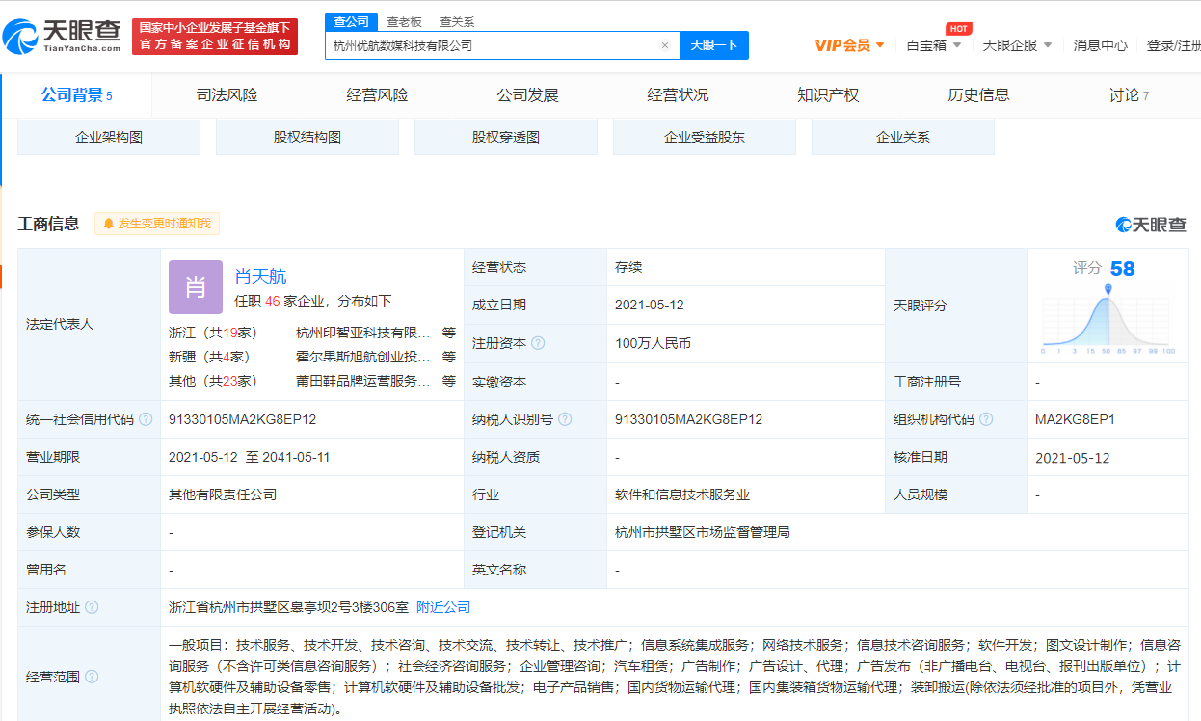Click the purple 肖 avatar icon
The image size is (1201, 721).
pos(196,287)
